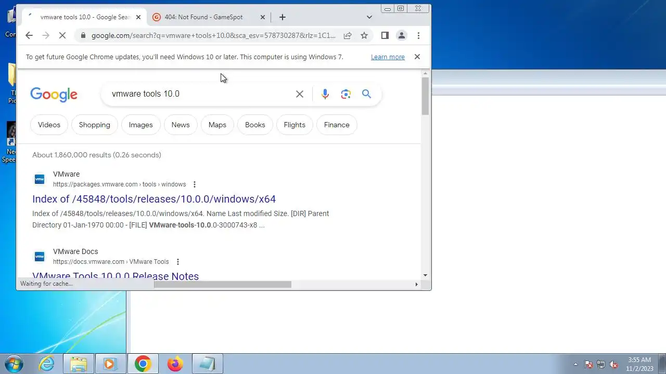Start voice search with microphone icon
The image size is (666, 374).
325,94
